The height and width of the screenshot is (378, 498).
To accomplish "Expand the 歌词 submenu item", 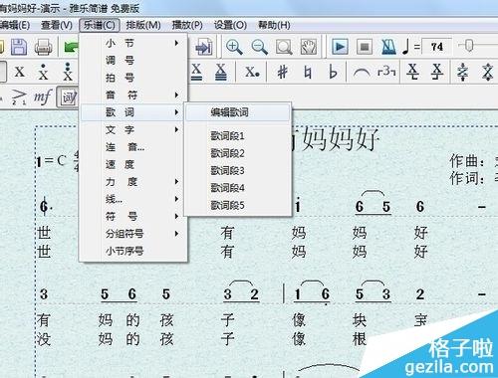I will coord(132,112).
